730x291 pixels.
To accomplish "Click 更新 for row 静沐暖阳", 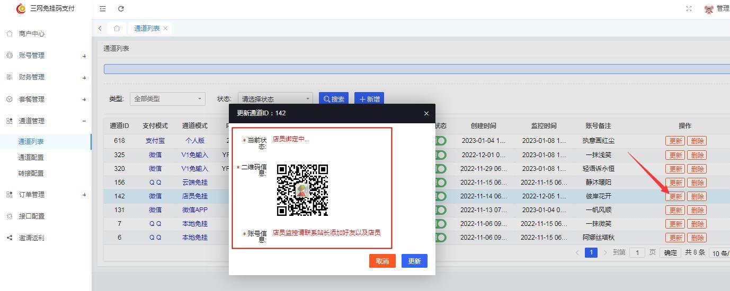I will (x=675, y=183).
